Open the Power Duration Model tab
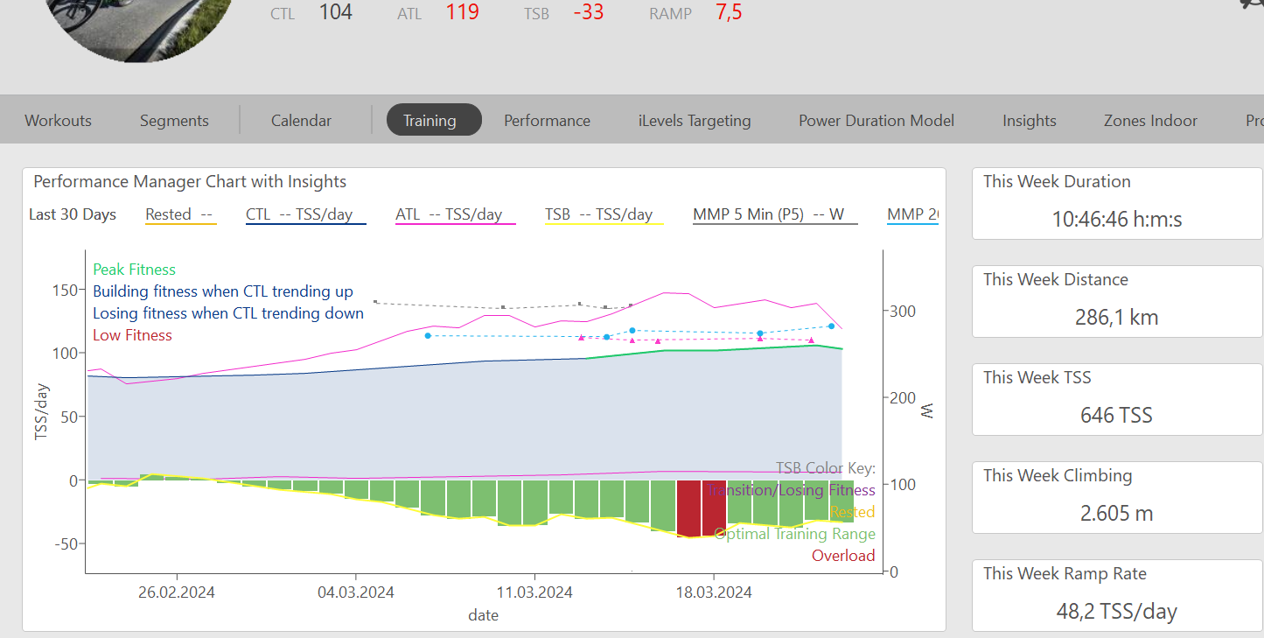Screen dimensions: 1264x638 [876, 121]
